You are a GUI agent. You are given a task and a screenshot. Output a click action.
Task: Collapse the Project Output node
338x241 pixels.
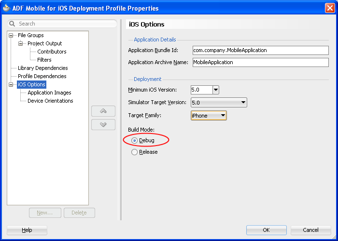[x=20, y=43]
